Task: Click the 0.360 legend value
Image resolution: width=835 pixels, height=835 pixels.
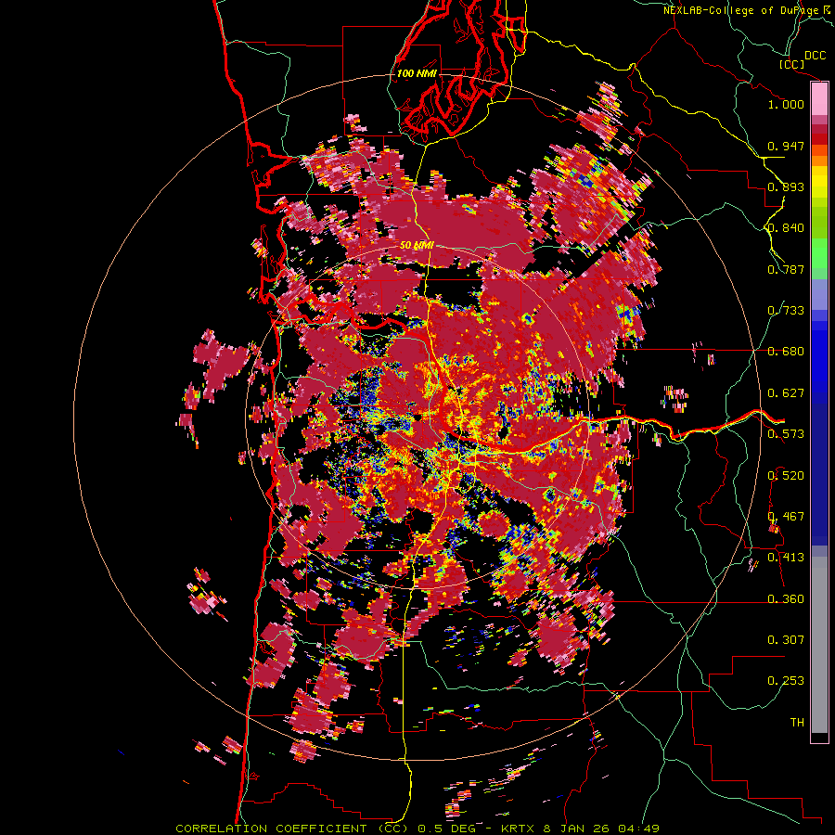Action: (786, 599)
